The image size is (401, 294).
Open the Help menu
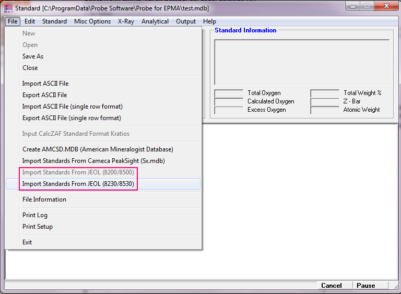(209, 21)
